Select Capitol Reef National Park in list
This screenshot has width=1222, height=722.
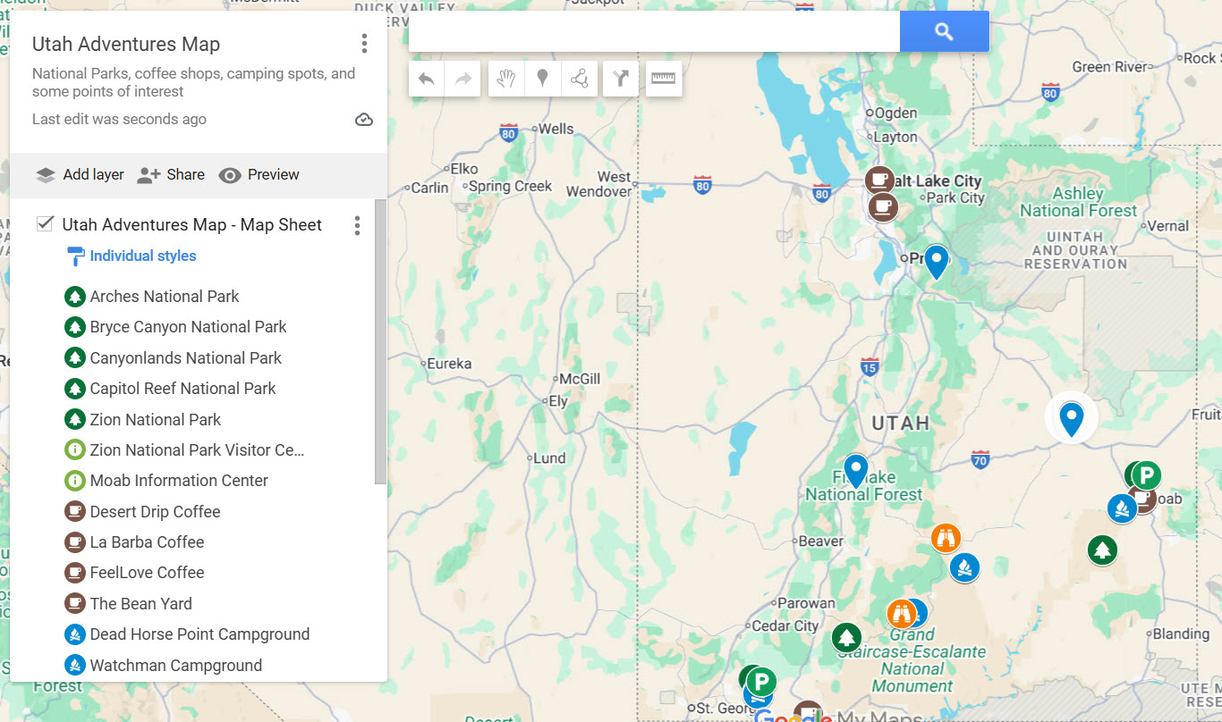coord(182,389)
